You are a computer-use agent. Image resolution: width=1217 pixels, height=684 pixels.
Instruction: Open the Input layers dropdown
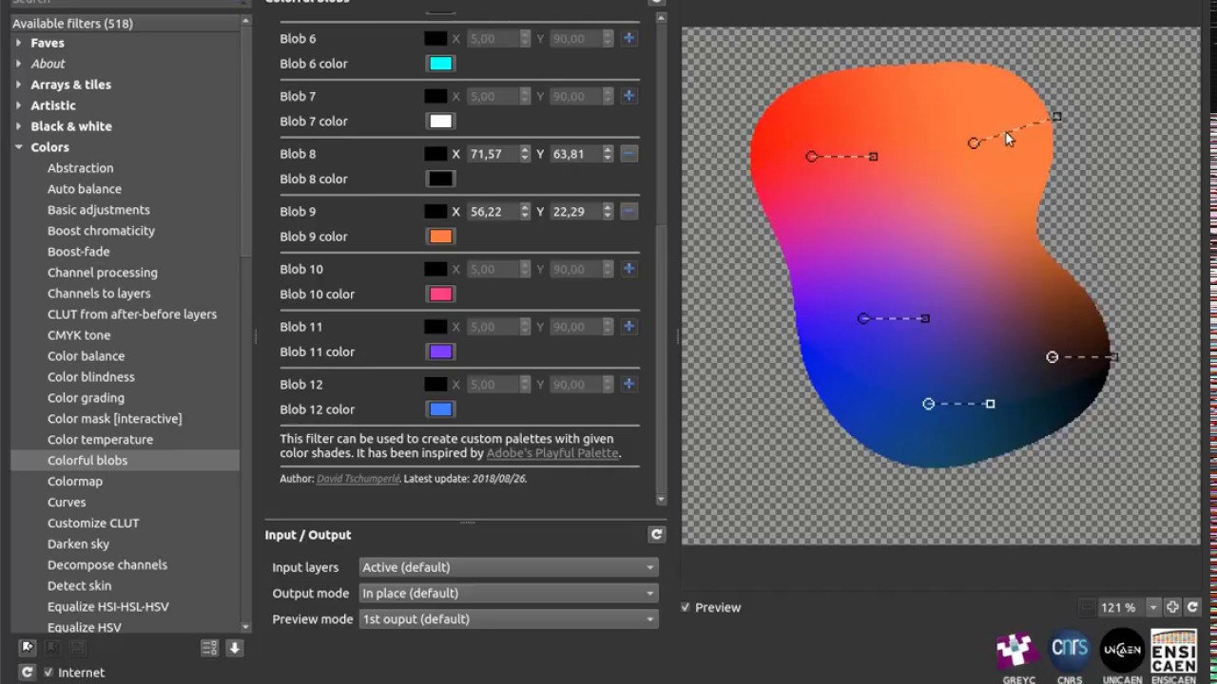click(508, 567)
